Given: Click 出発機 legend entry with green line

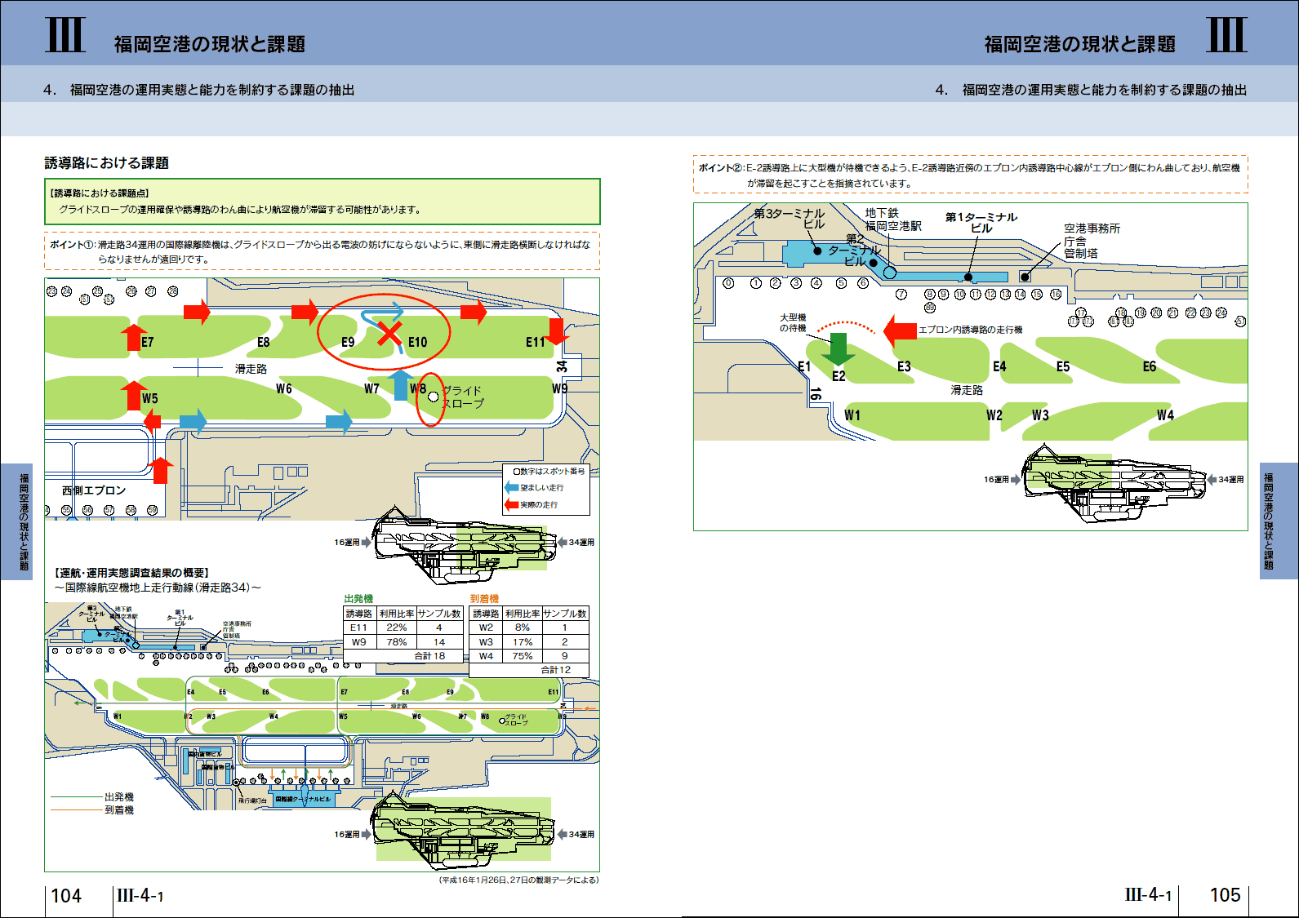Looking at the screenshot, I should tap(92, 797).
